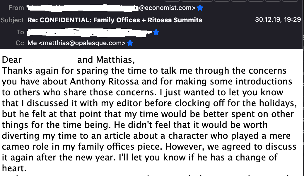The image size is (304, 176).
Task: Star the Cc contact matthias@opalesque.com
Action: pos(130,43)
